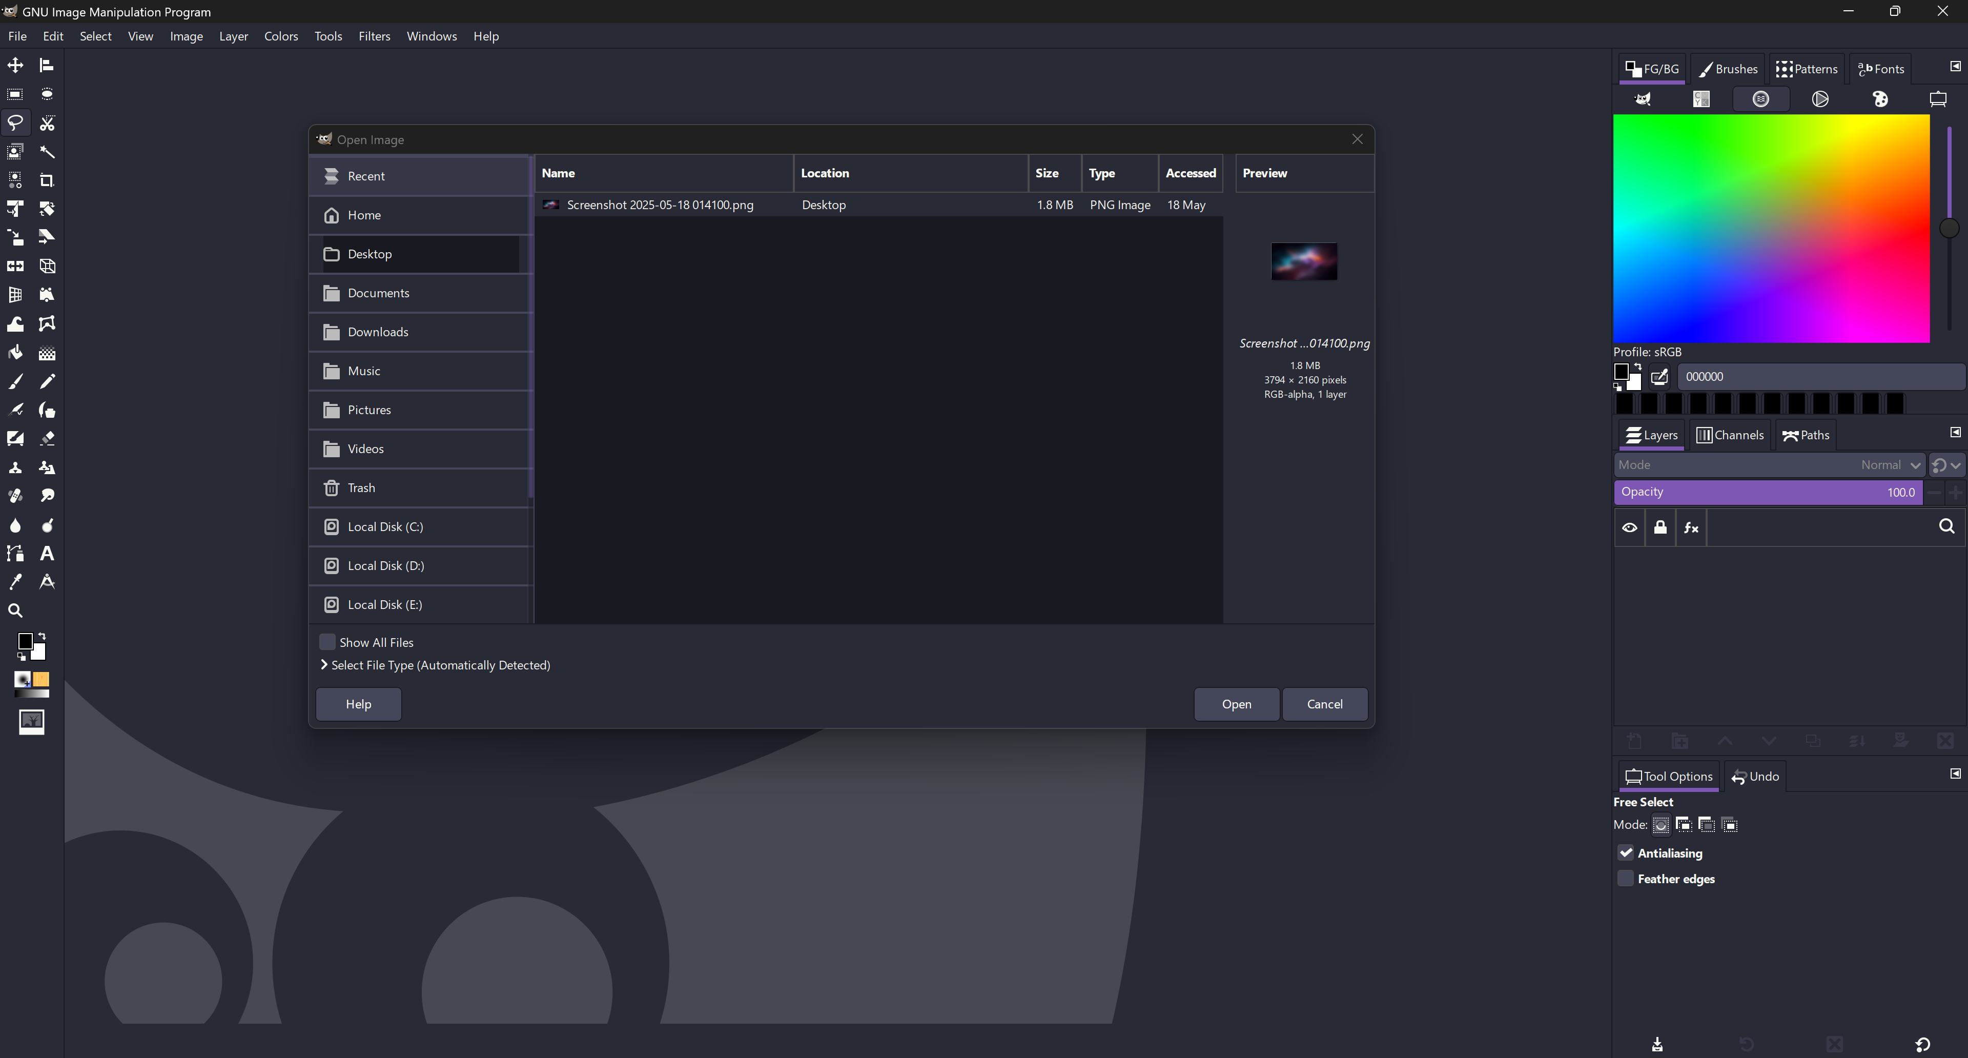Expand Select File Type section

(436, 665)
